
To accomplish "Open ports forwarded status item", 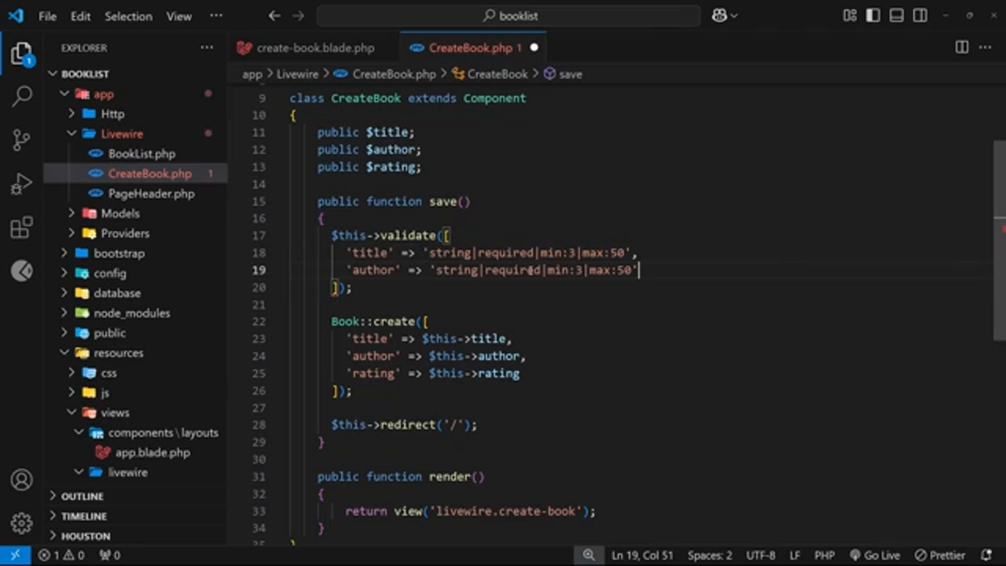I will (109, 555).
